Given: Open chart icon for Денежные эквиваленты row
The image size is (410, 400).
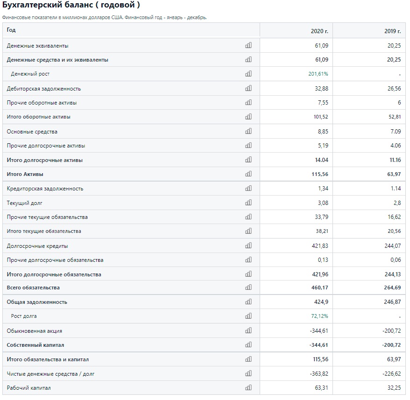Looking at the screenshot, I should pyautogui.click(x=248, y=45).
